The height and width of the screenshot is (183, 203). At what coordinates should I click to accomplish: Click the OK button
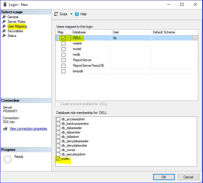click(x=164, y=177)
